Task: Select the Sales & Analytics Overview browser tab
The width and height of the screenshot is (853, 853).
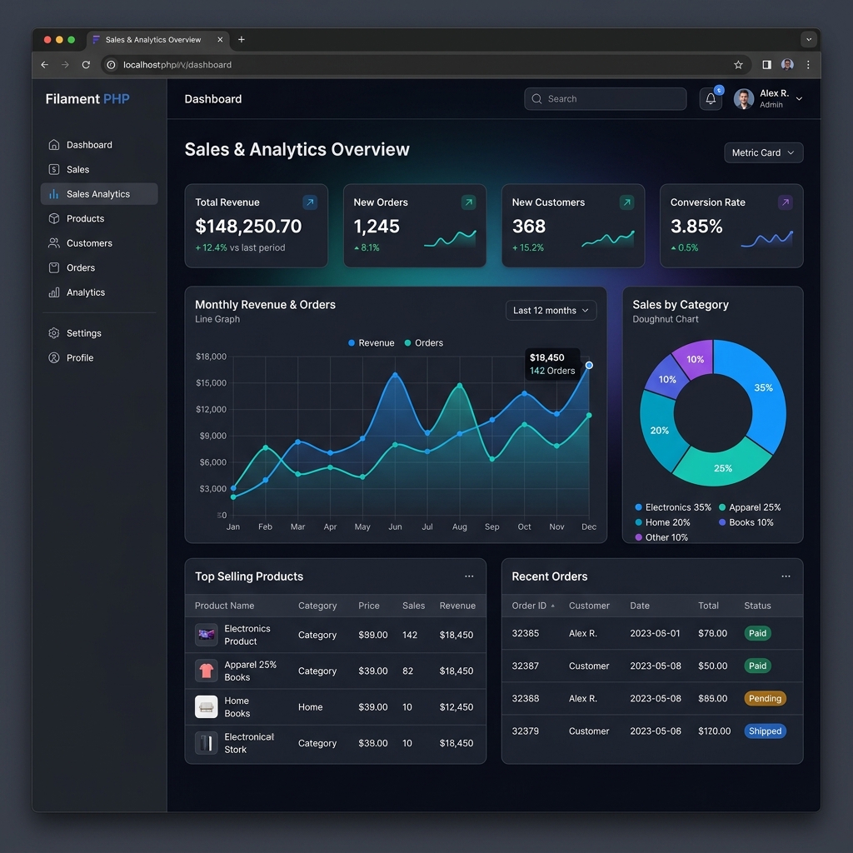Action: (x=154, y=39)
